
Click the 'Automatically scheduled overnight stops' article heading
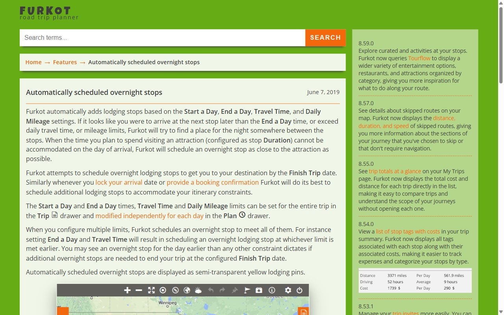94,93
